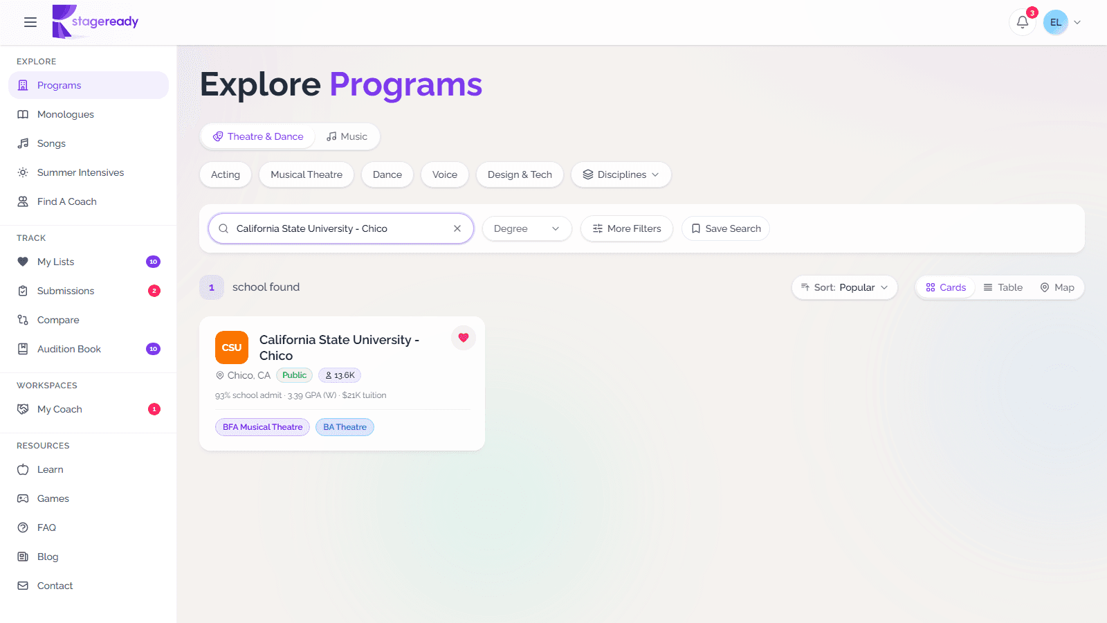
Task: Toggle the Acting filter chip
Action: (226, 174)
